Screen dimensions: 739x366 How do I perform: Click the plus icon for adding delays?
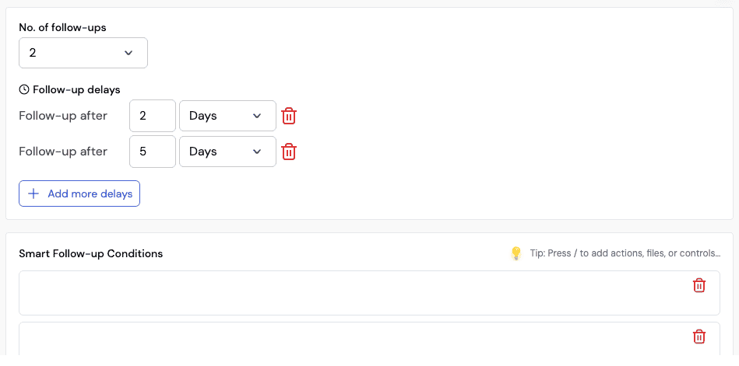click(x=33, y=193)
